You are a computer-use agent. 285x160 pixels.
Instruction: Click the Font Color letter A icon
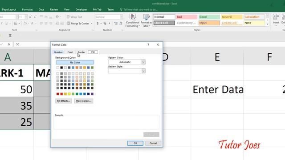(x=32, y=24)
